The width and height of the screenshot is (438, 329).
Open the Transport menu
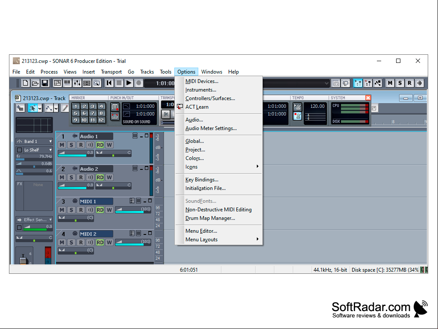[x=111, y=72]
